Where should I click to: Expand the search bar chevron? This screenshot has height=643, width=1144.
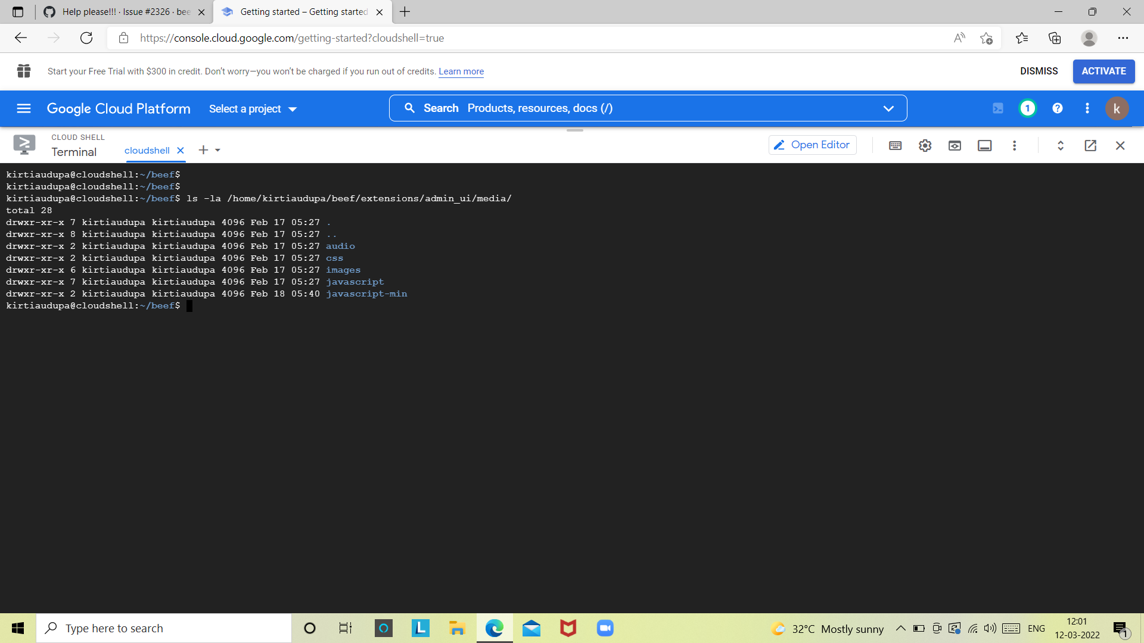click(x=888, y=108)
